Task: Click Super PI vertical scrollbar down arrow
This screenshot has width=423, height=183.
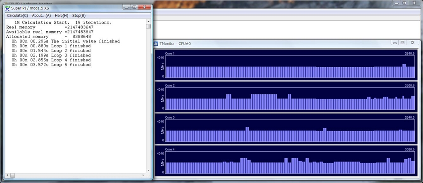Action: click(148, 170)
